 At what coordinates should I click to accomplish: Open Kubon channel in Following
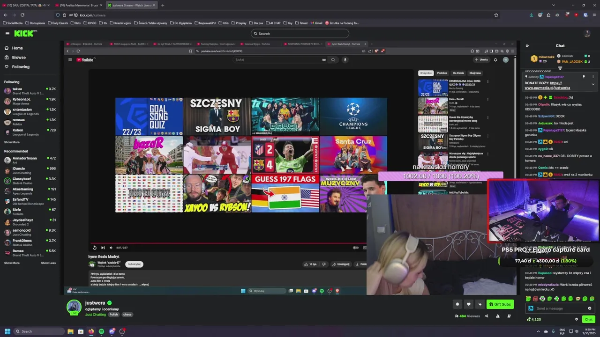click(30, 132)
